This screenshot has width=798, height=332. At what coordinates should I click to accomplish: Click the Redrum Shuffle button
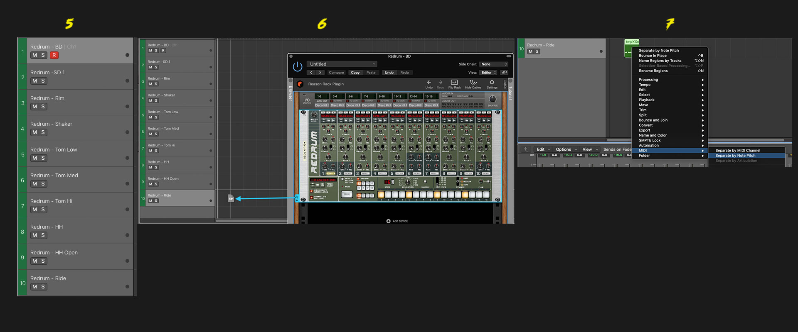pyautogui.click(x=425, y=181)
